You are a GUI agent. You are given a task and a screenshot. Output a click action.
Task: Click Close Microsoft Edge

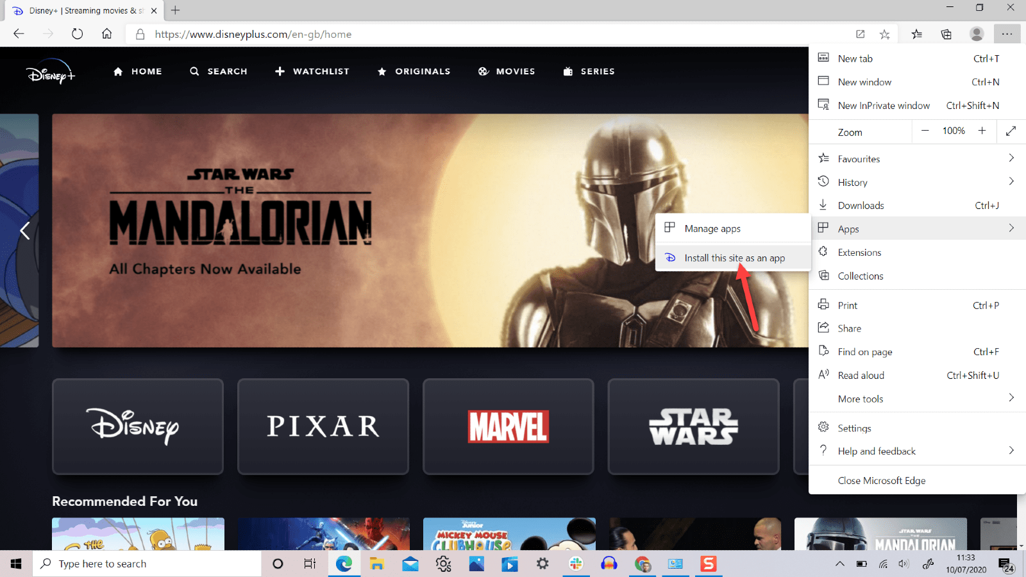click(x=881, y=480)
